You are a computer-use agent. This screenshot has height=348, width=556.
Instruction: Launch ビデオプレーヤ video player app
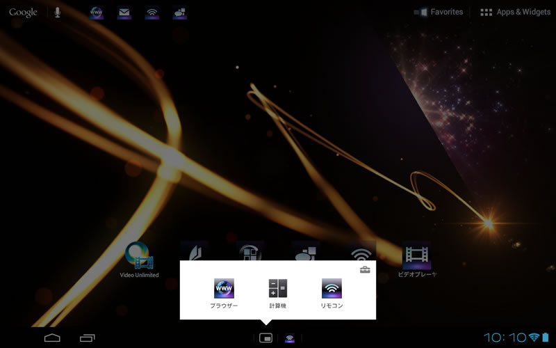pyautogui.click(x=417, y=259)
